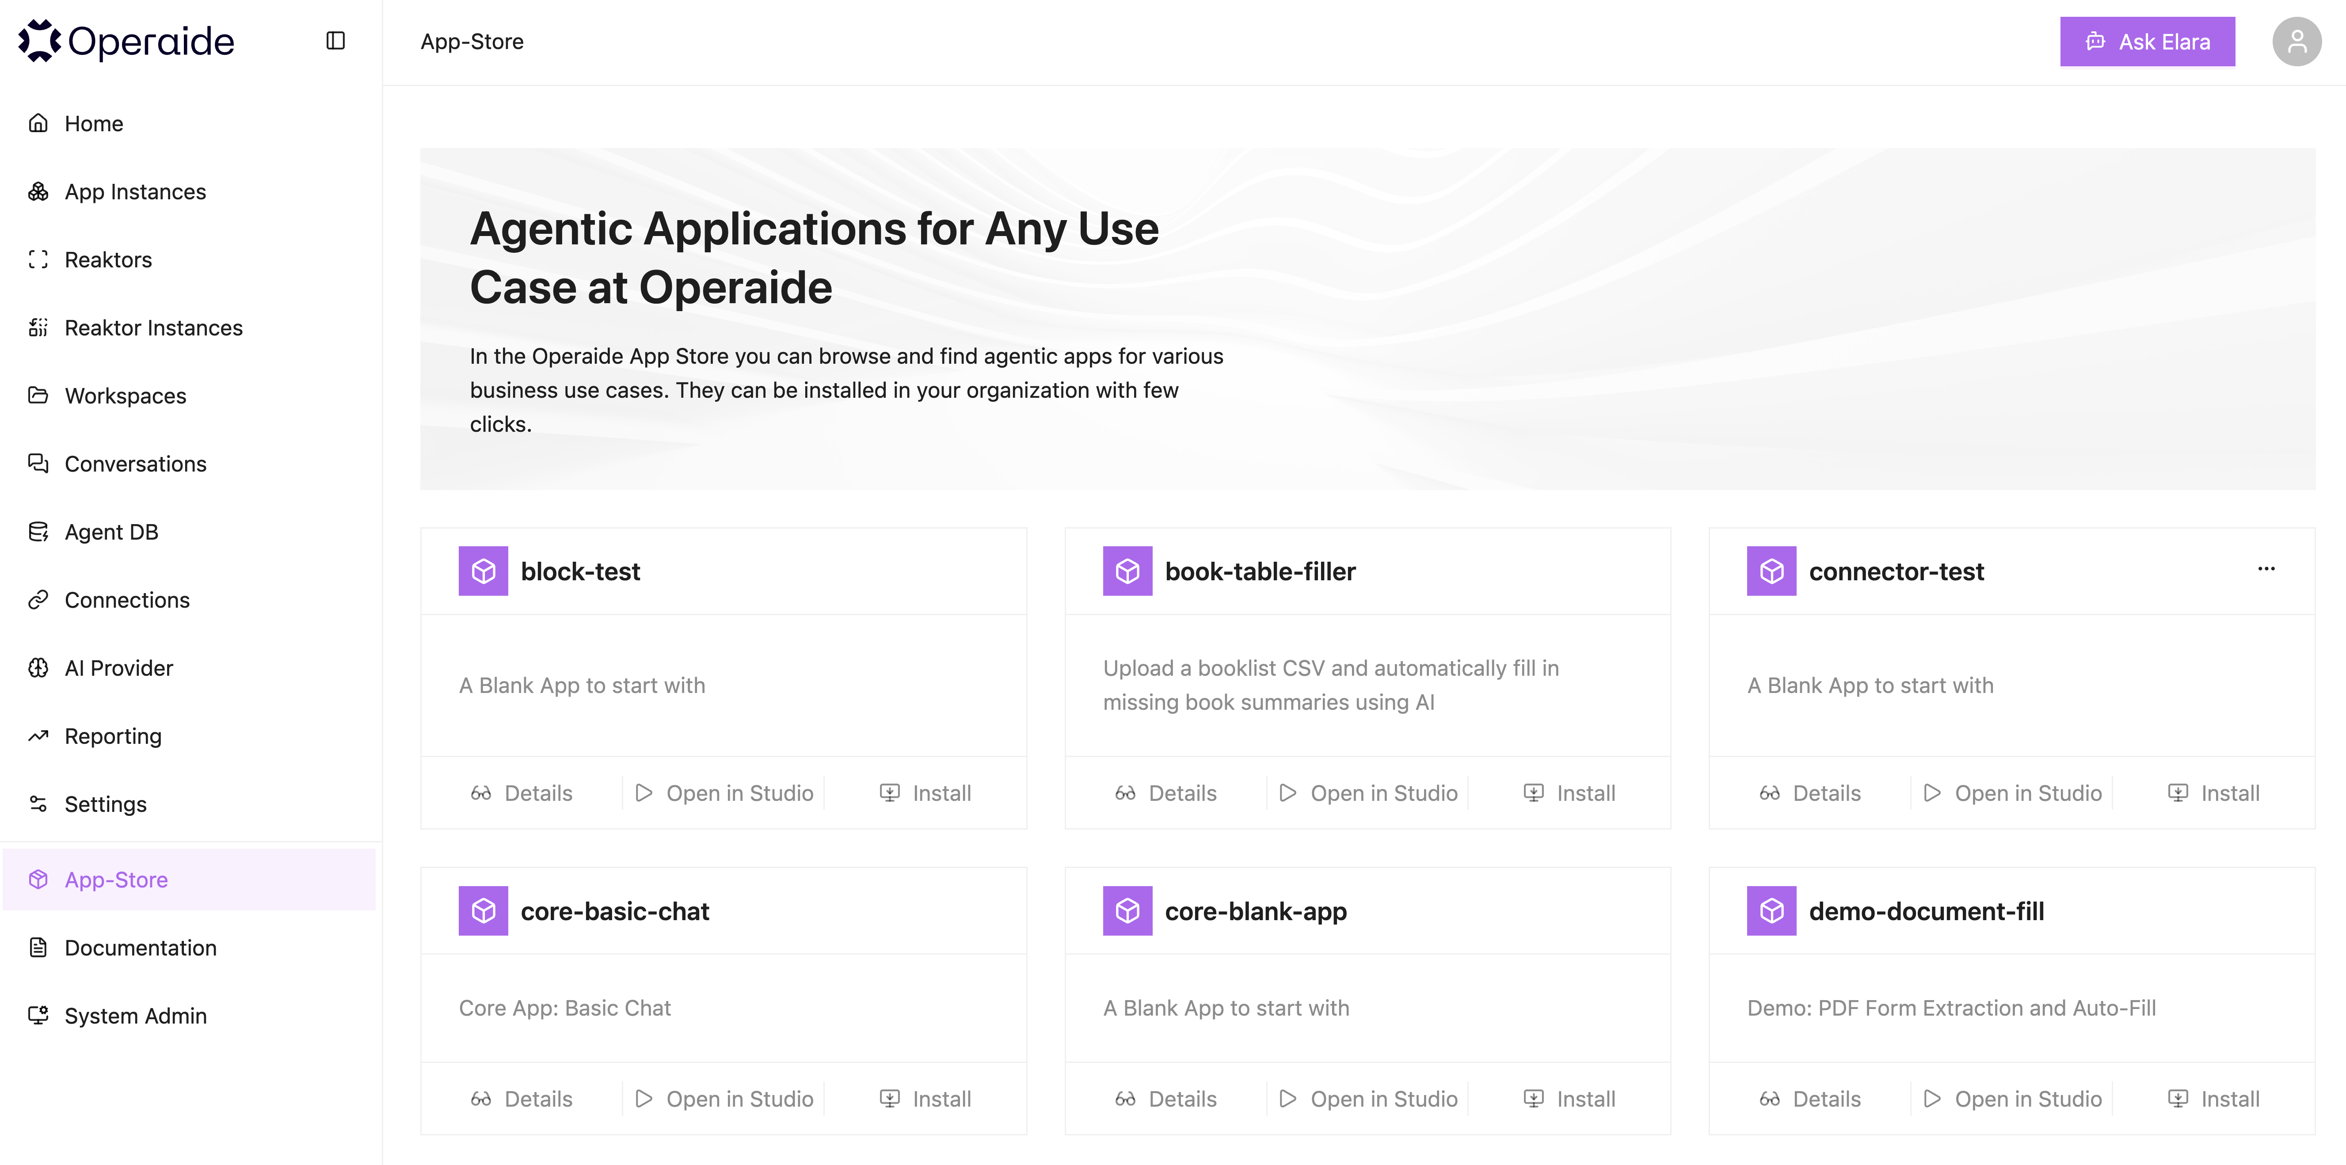Open demo-document-fill in Studio
Viewport: 2346px width, 1165px height.
[2012, 1100]
